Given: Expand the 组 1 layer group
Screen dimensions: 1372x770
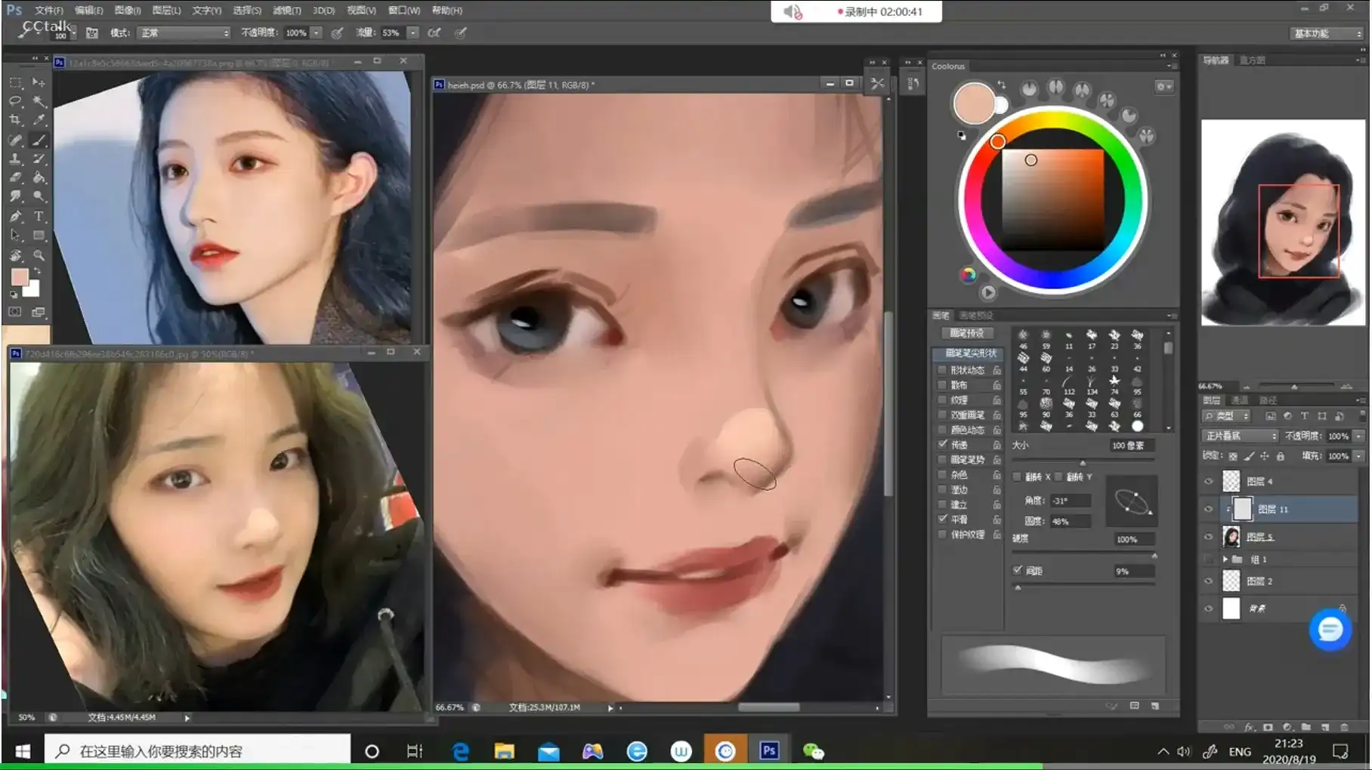Looking at the screenshot, I should (x=1225, y=559).
